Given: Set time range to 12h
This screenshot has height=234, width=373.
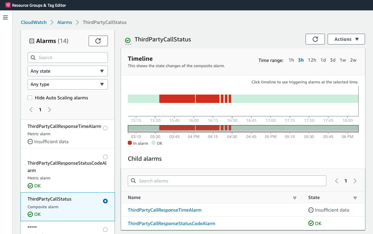Looking at the screenshot, I should pos(312,60).
